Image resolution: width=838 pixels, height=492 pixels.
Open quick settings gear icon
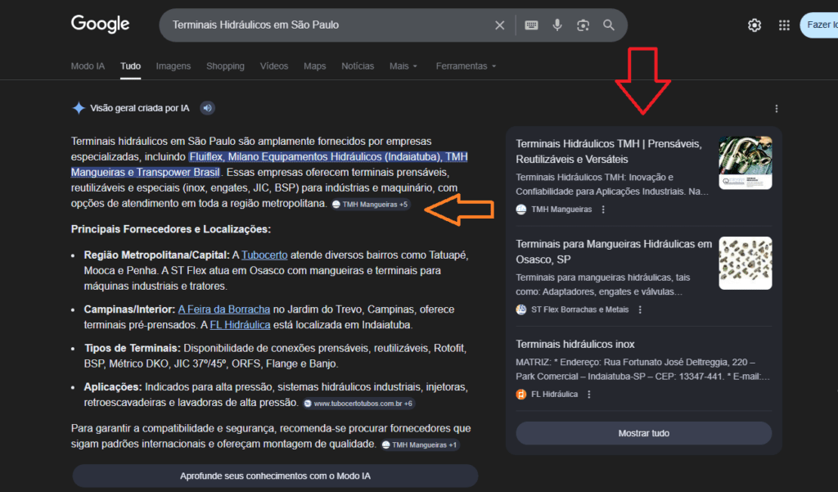click(x=754, y=25)
